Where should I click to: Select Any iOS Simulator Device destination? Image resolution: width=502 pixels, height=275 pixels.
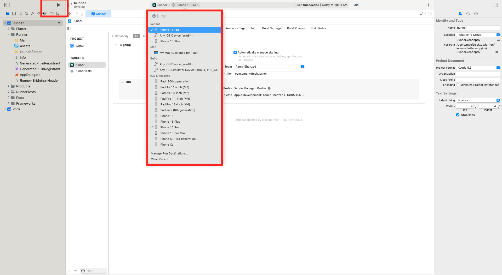coord(185,70)
